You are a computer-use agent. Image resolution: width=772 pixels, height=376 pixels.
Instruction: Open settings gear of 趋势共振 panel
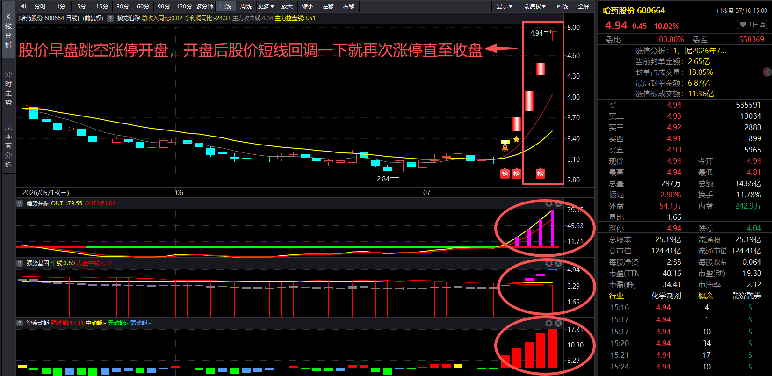[549, 204]
